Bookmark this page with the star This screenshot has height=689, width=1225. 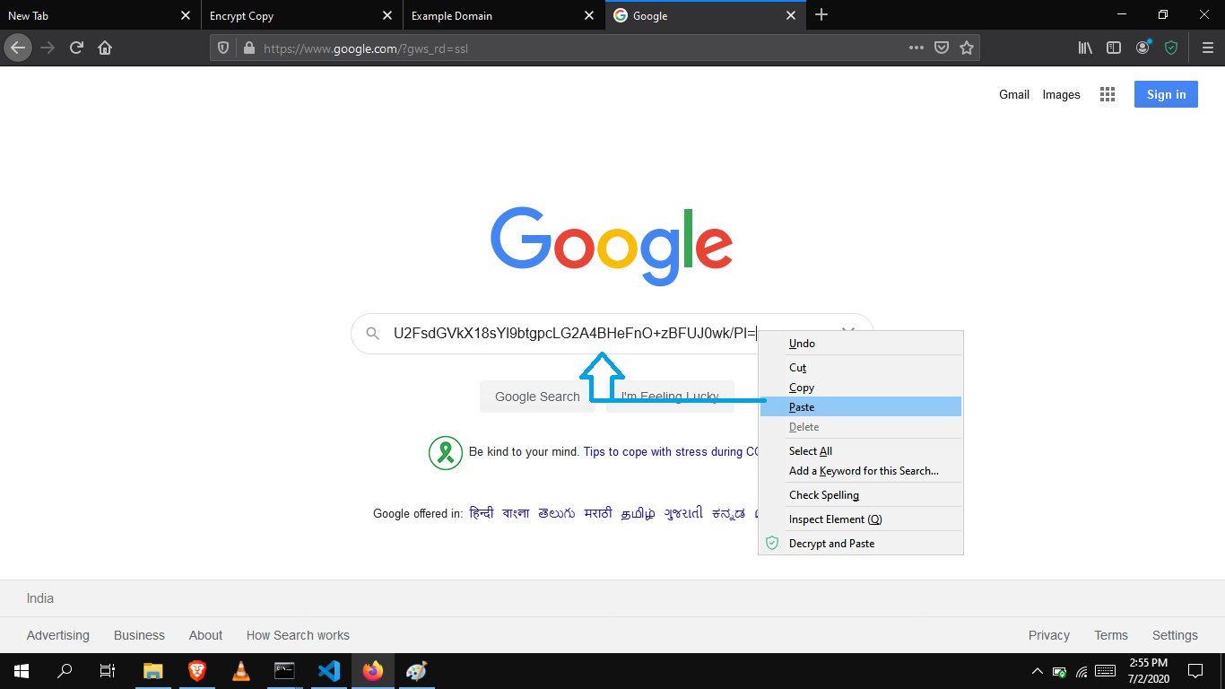(x=967, y=48)
